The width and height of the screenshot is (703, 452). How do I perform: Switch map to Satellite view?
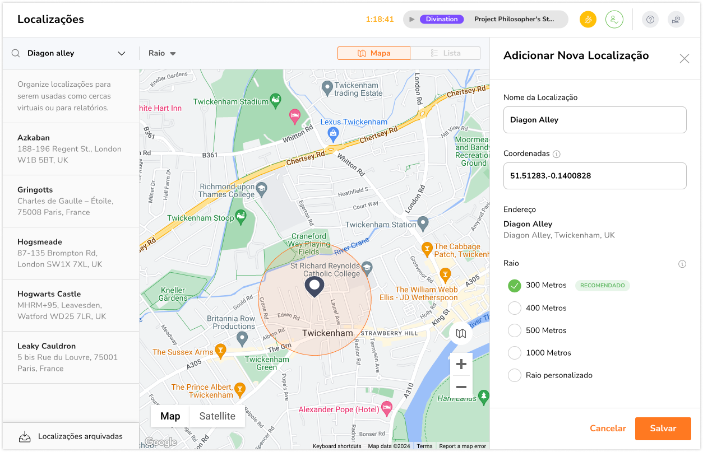pos(217,416)
